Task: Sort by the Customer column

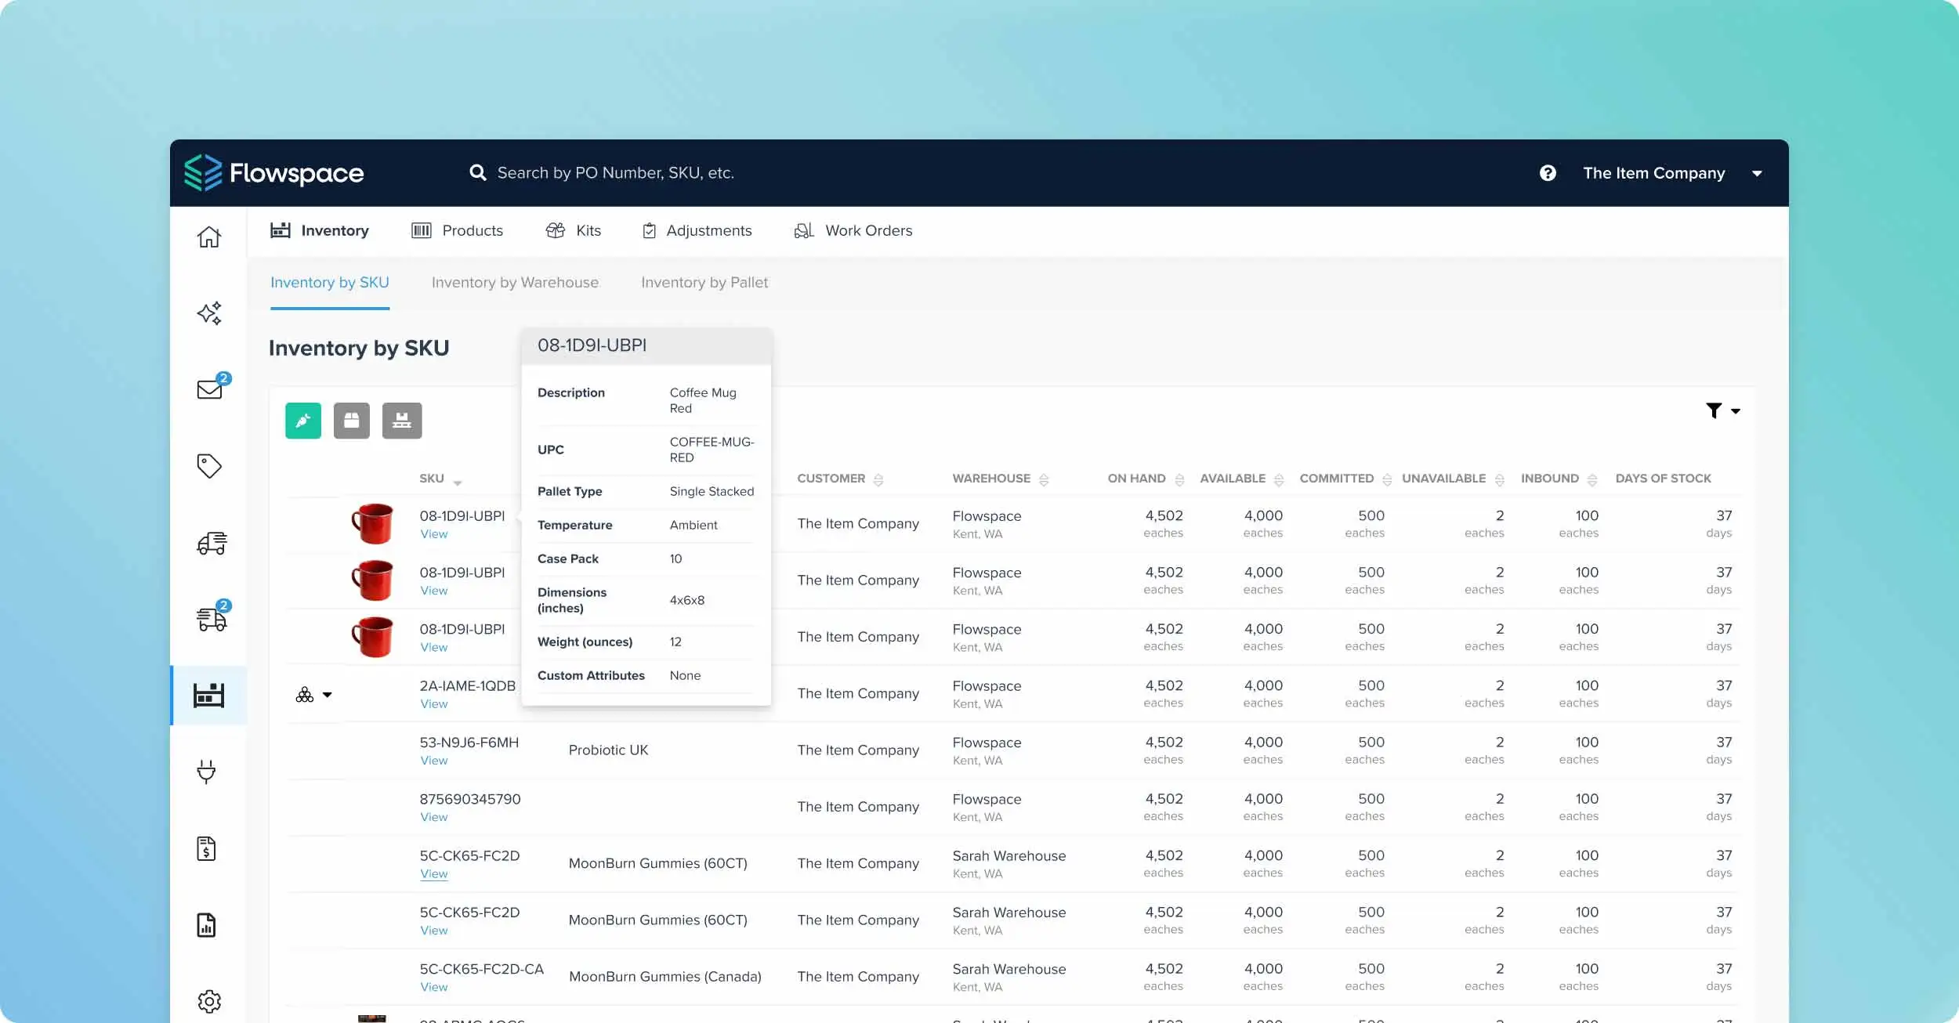Action: pos(878,479)
